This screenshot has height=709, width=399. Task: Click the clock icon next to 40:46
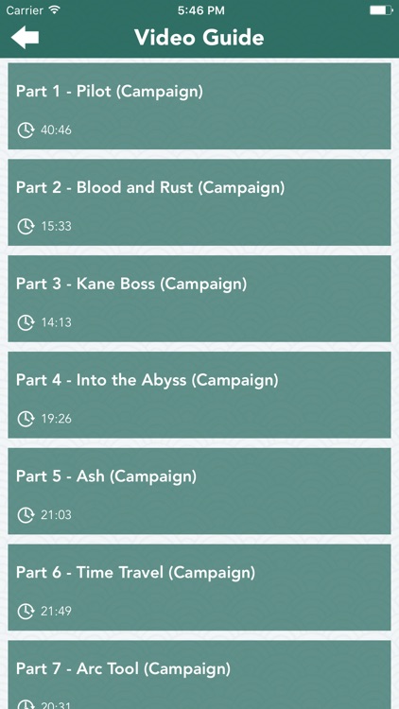(x=26, y=130)
